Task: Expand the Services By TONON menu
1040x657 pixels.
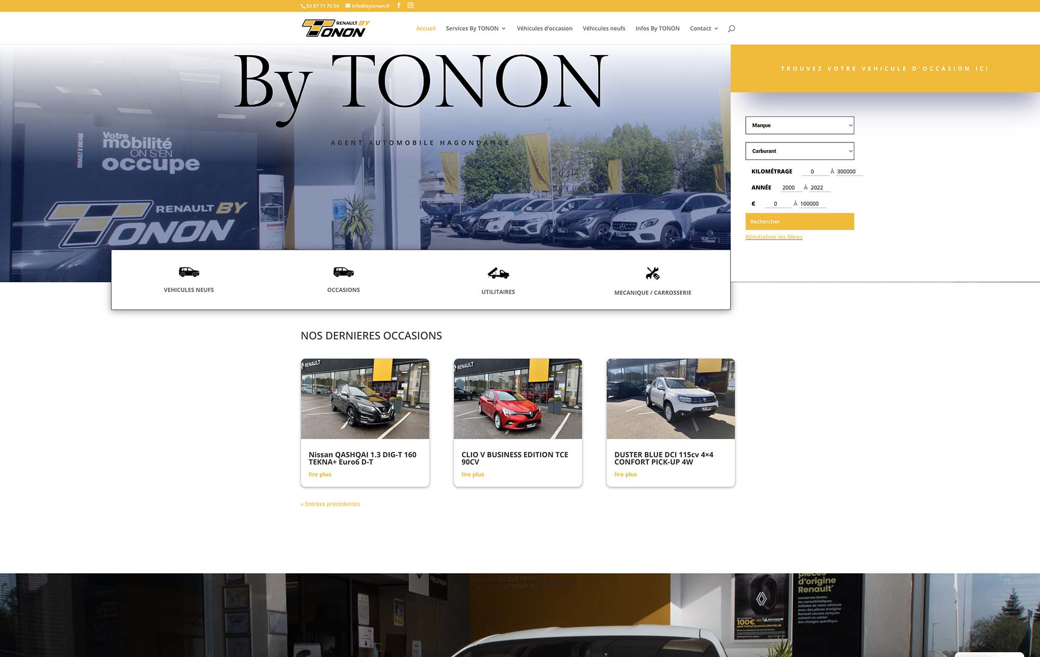Action: pos(475,29)
